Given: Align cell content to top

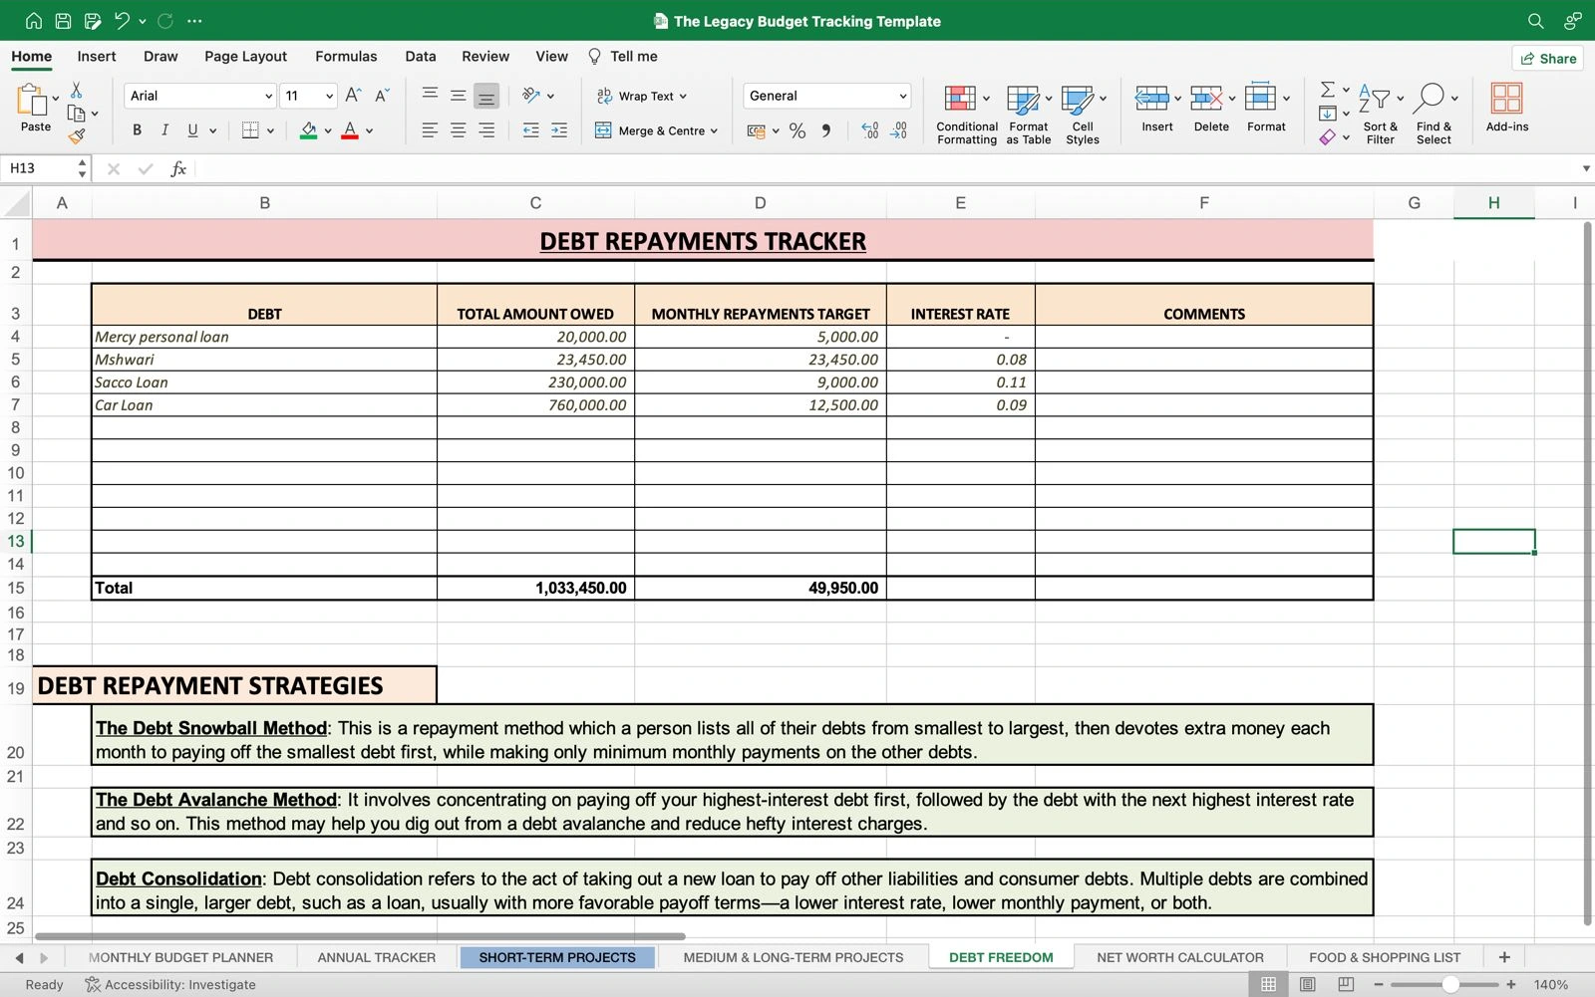Looking at the screenshot, I should (430, 95).
